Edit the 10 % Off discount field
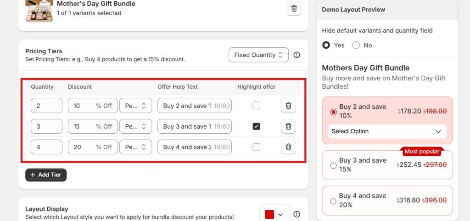The height and width of the screenshot is (221, 470). pyautogui.click(x=93, y=106)
